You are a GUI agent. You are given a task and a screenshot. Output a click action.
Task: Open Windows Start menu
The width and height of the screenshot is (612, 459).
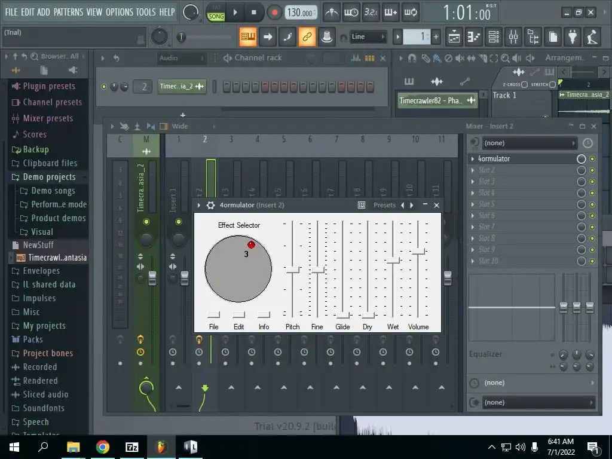click(14, 447)
